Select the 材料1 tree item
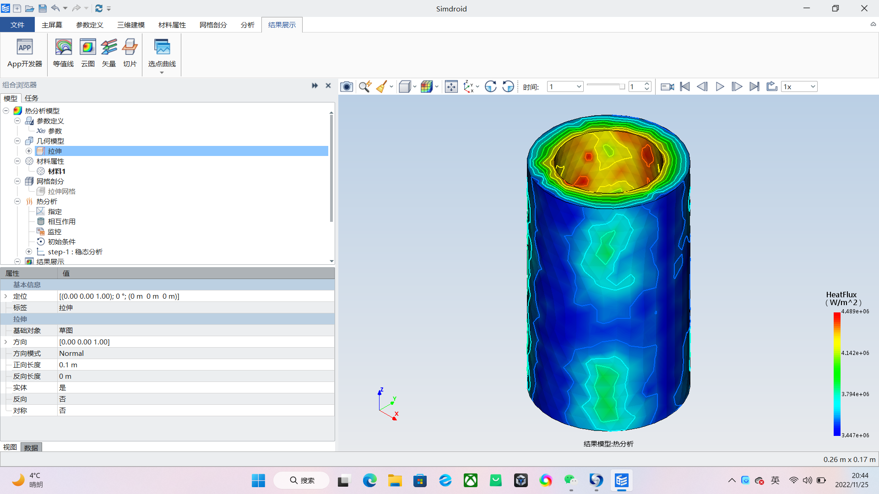 coord(57,171)
